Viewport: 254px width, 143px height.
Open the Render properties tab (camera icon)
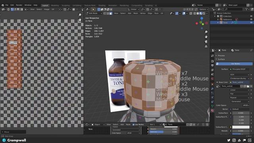coord(212,61)
